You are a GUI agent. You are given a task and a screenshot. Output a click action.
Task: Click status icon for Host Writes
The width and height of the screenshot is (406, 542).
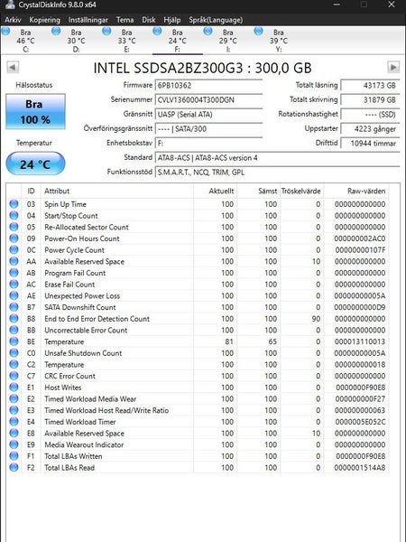[14, 387]
